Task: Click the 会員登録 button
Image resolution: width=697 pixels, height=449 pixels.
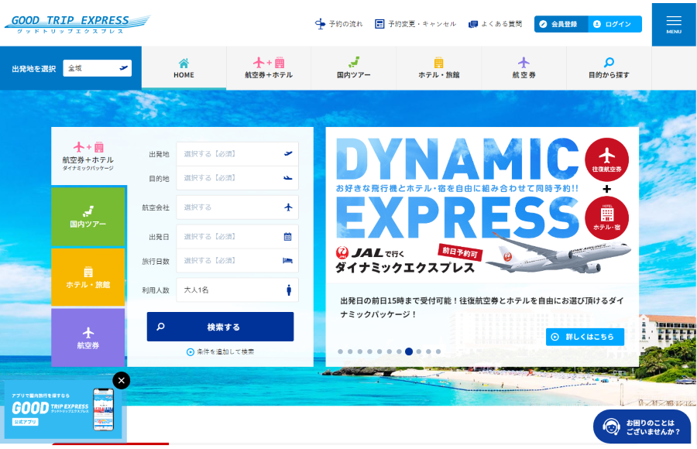Action: click(x=561, y=24)
